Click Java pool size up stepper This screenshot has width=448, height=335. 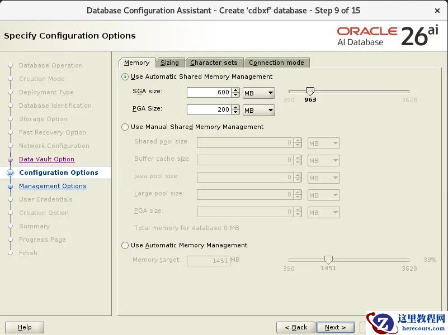[x=298, y=175]
